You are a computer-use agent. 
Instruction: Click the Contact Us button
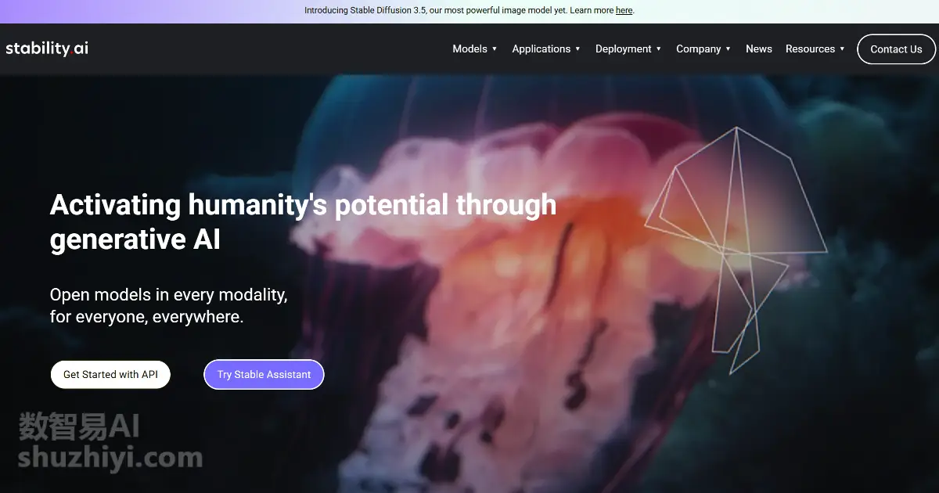pos(896,49)
